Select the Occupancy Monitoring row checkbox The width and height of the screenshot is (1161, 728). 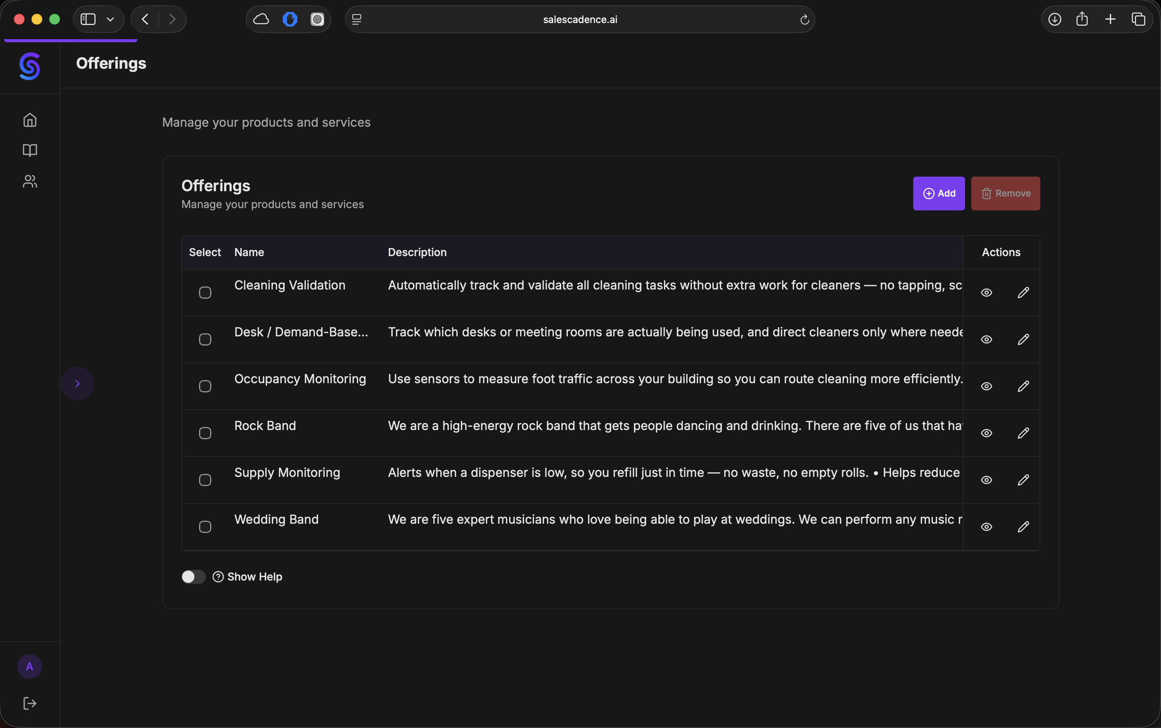(204, 386)
